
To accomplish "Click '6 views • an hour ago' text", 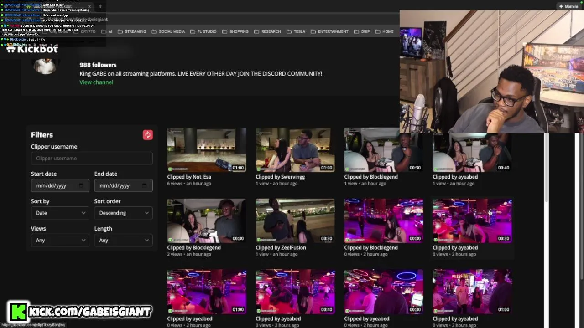I will tap(189, 183).
